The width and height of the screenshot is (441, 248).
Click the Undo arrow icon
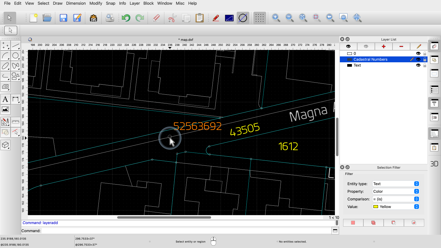(x=126, y=18)
